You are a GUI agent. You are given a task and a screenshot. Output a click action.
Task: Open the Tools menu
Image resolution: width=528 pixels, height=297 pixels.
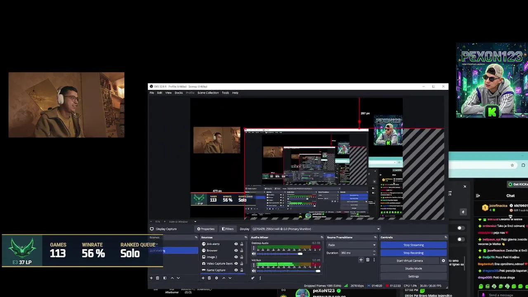pyautogui.click(x=225, y=93)
